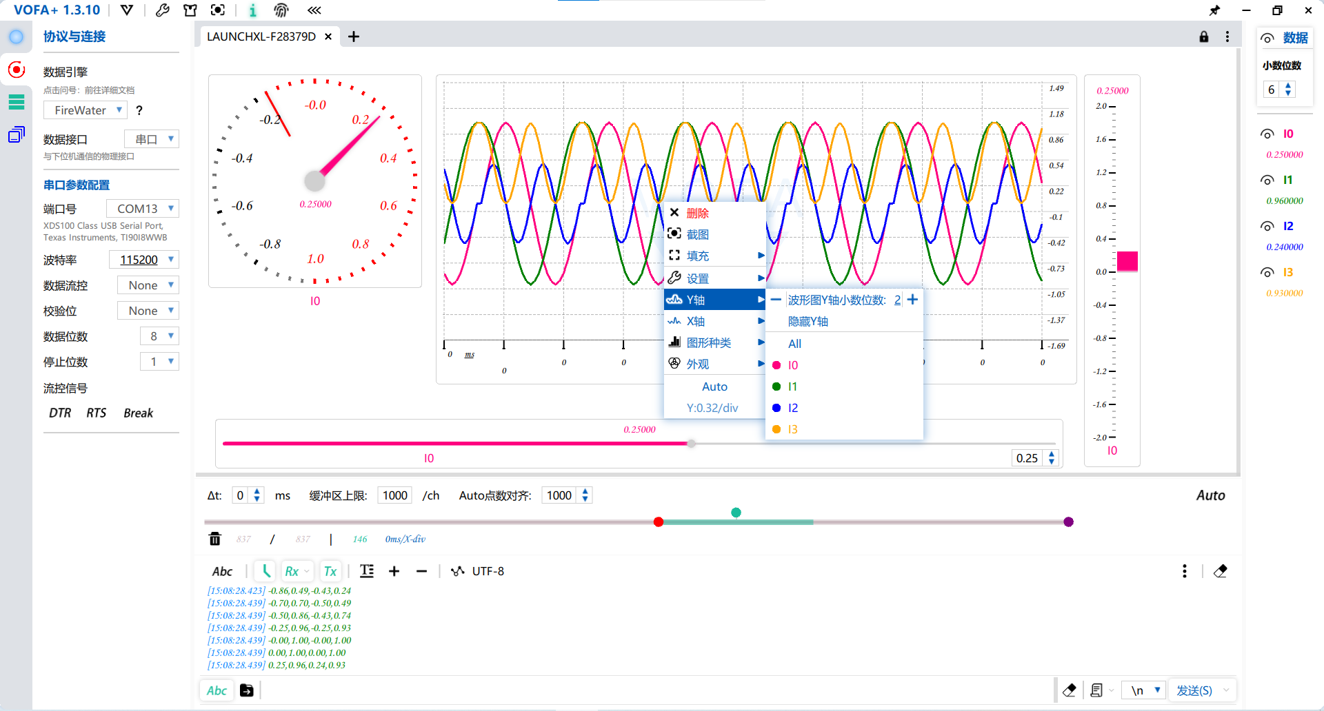The width and height of the screenshot is (1324, 711).
Task: Click the screenshot capture icon in title bar
Action: 218,10
